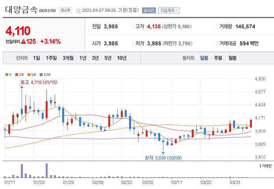274x189 pixels.
Task: Click the 03/31 date axis label
Action: [235, 182]
